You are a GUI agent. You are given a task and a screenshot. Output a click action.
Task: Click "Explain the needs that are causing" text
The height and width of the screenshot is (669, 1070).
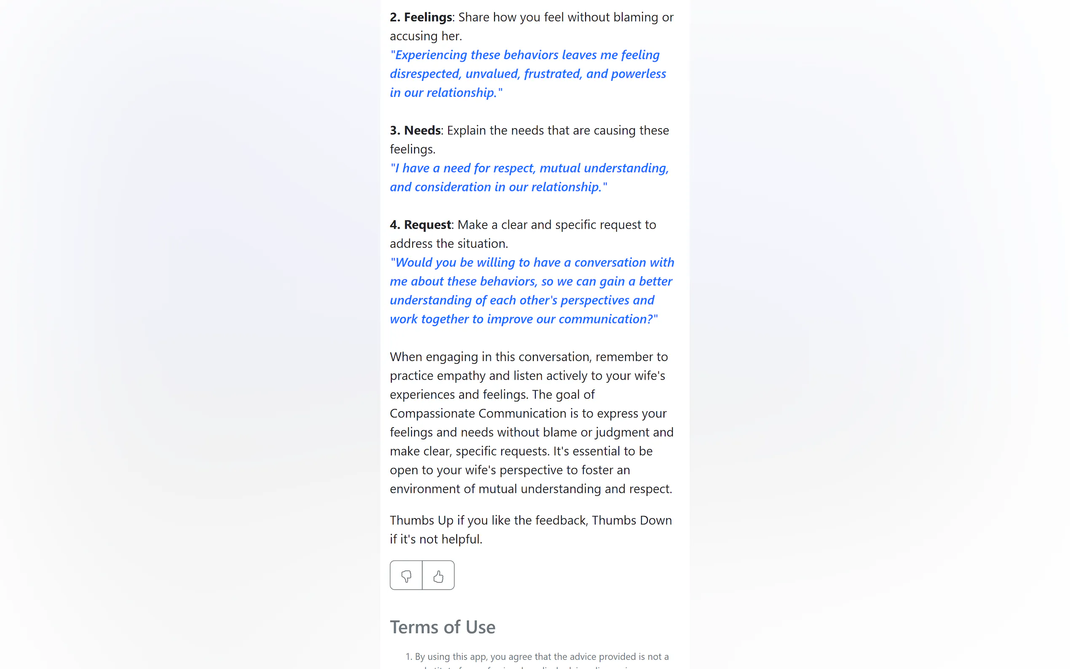click(x=557, y=131)
